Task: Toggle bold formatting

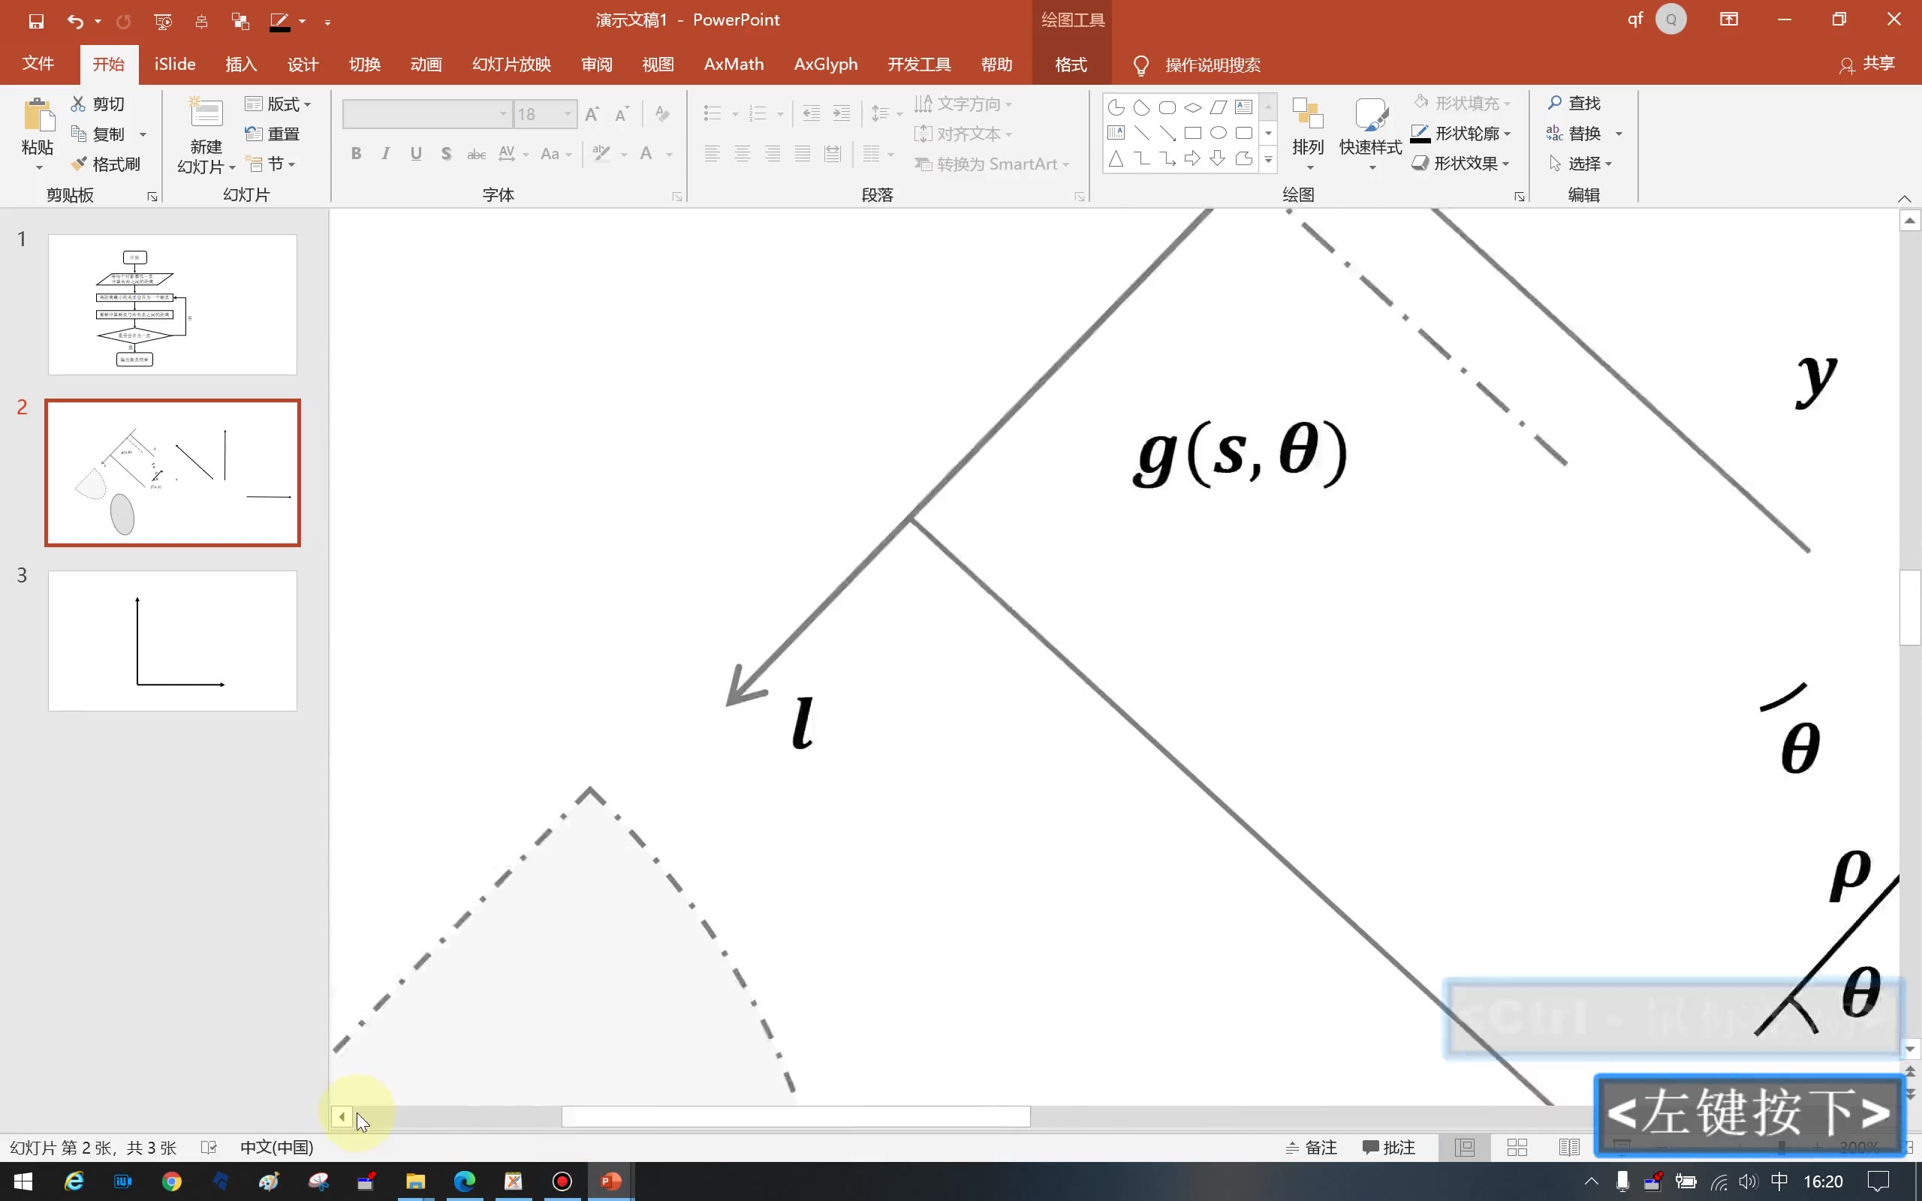Action: 356,154
